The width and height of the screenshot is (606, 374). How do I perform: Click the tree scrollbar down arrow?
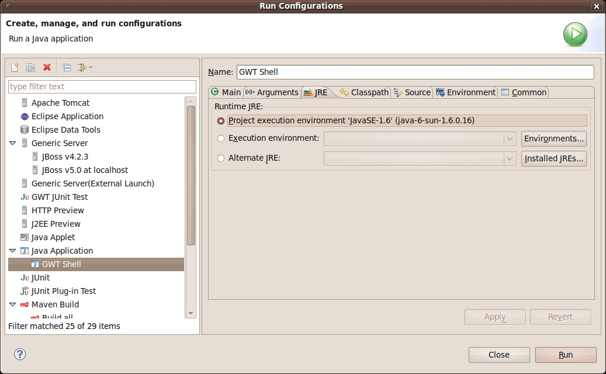pyautogui.click(x=191, y=313)
